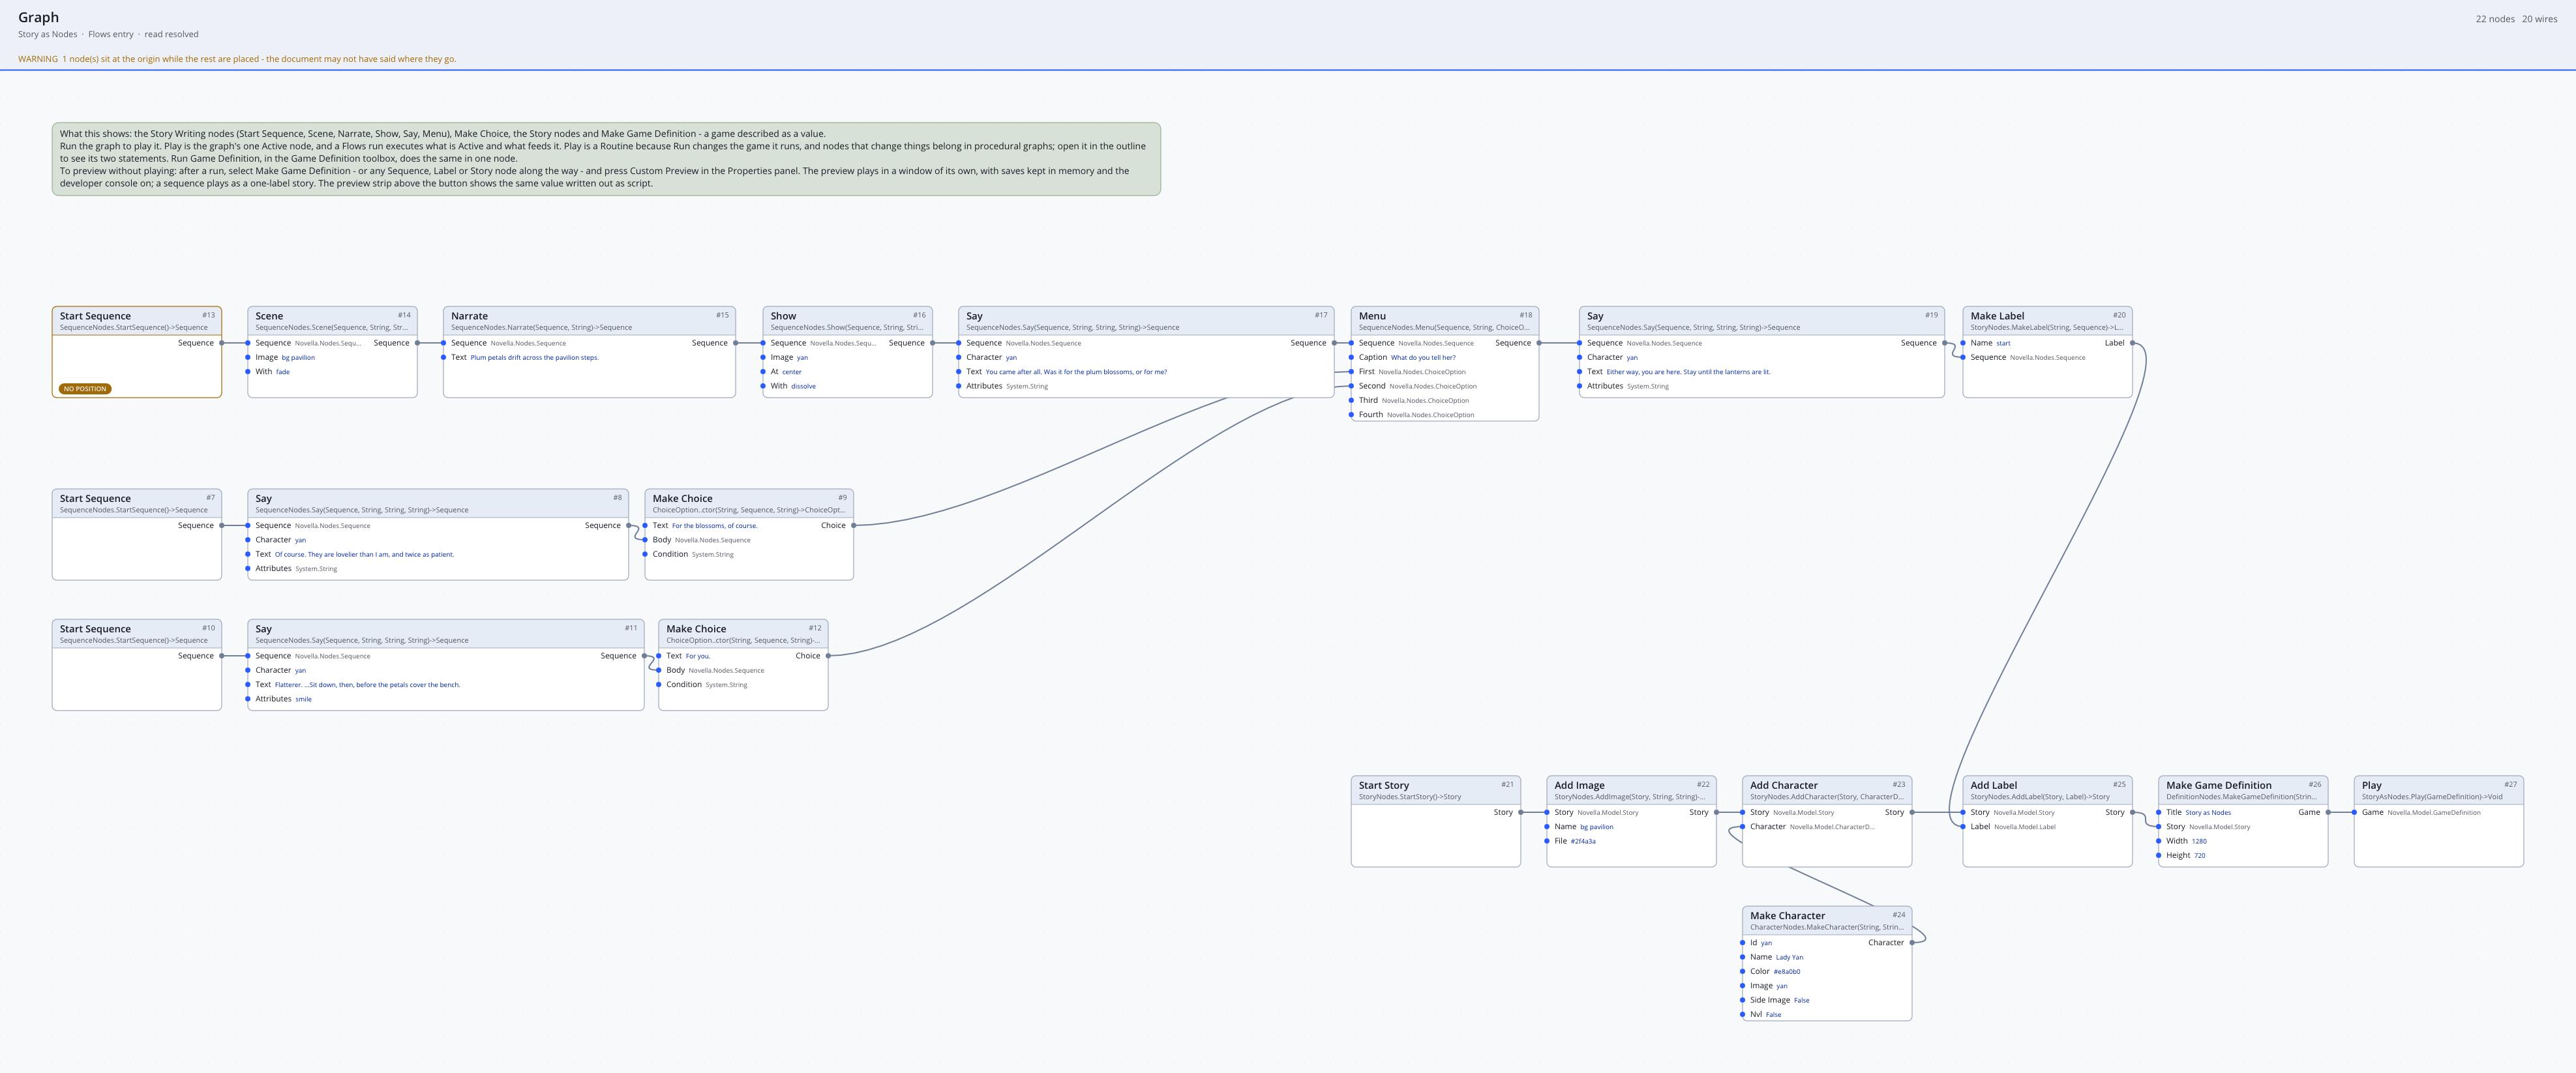
Task: Select the Start Sequence #10 node title
Action: [95, 629]
